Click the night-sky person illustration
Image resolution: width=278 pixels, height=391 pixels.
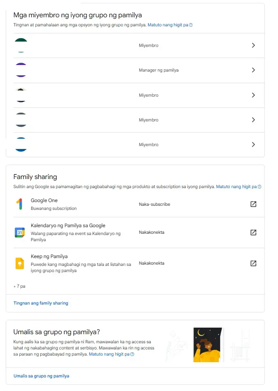click(x=208, y=345)
